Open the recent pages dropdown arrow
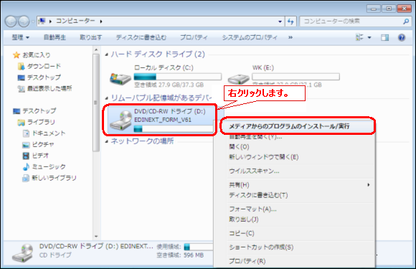Viewport: 416px width, 269px height. coord(33,22)
